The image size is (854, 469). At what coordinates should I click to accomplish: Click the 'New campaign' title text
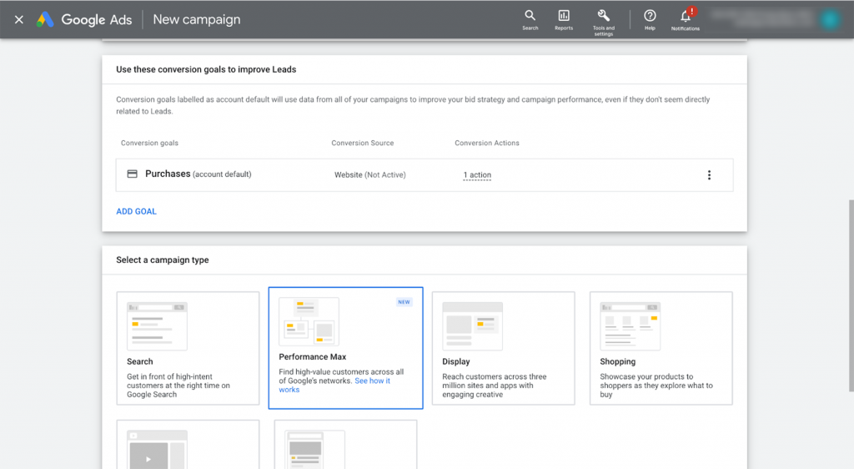[197, 19]
